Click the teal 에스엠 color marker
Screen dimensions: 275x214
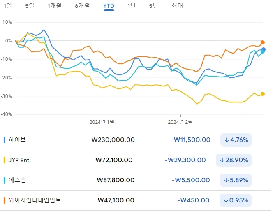click(5, 180)
